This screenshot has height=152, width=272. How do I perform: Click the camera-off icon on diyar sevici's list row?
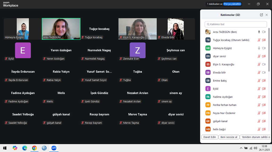(x=264, y=56)
